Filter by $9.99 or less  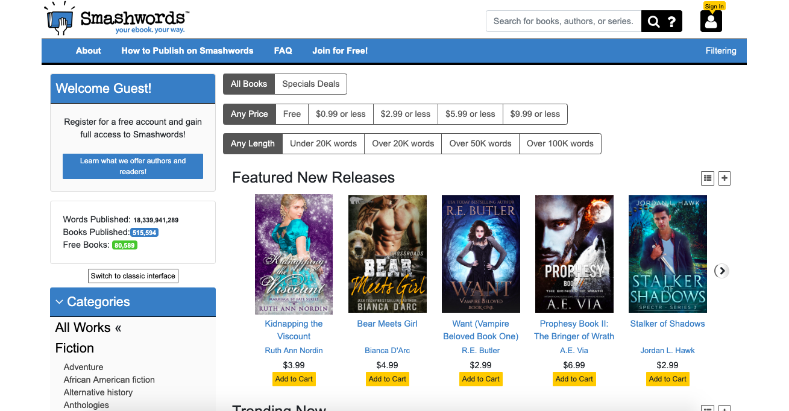[x=535, y=114]
